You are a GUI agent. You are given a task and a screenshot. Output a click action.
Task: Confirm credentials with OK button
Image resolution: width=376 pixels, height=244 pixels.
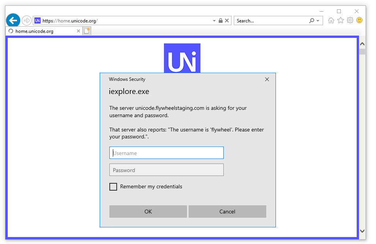click(x=148, y=212)
